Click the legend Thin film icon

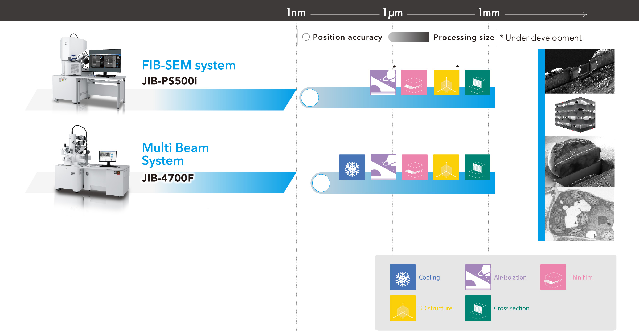pyautogui.click(x=553, y=277)
